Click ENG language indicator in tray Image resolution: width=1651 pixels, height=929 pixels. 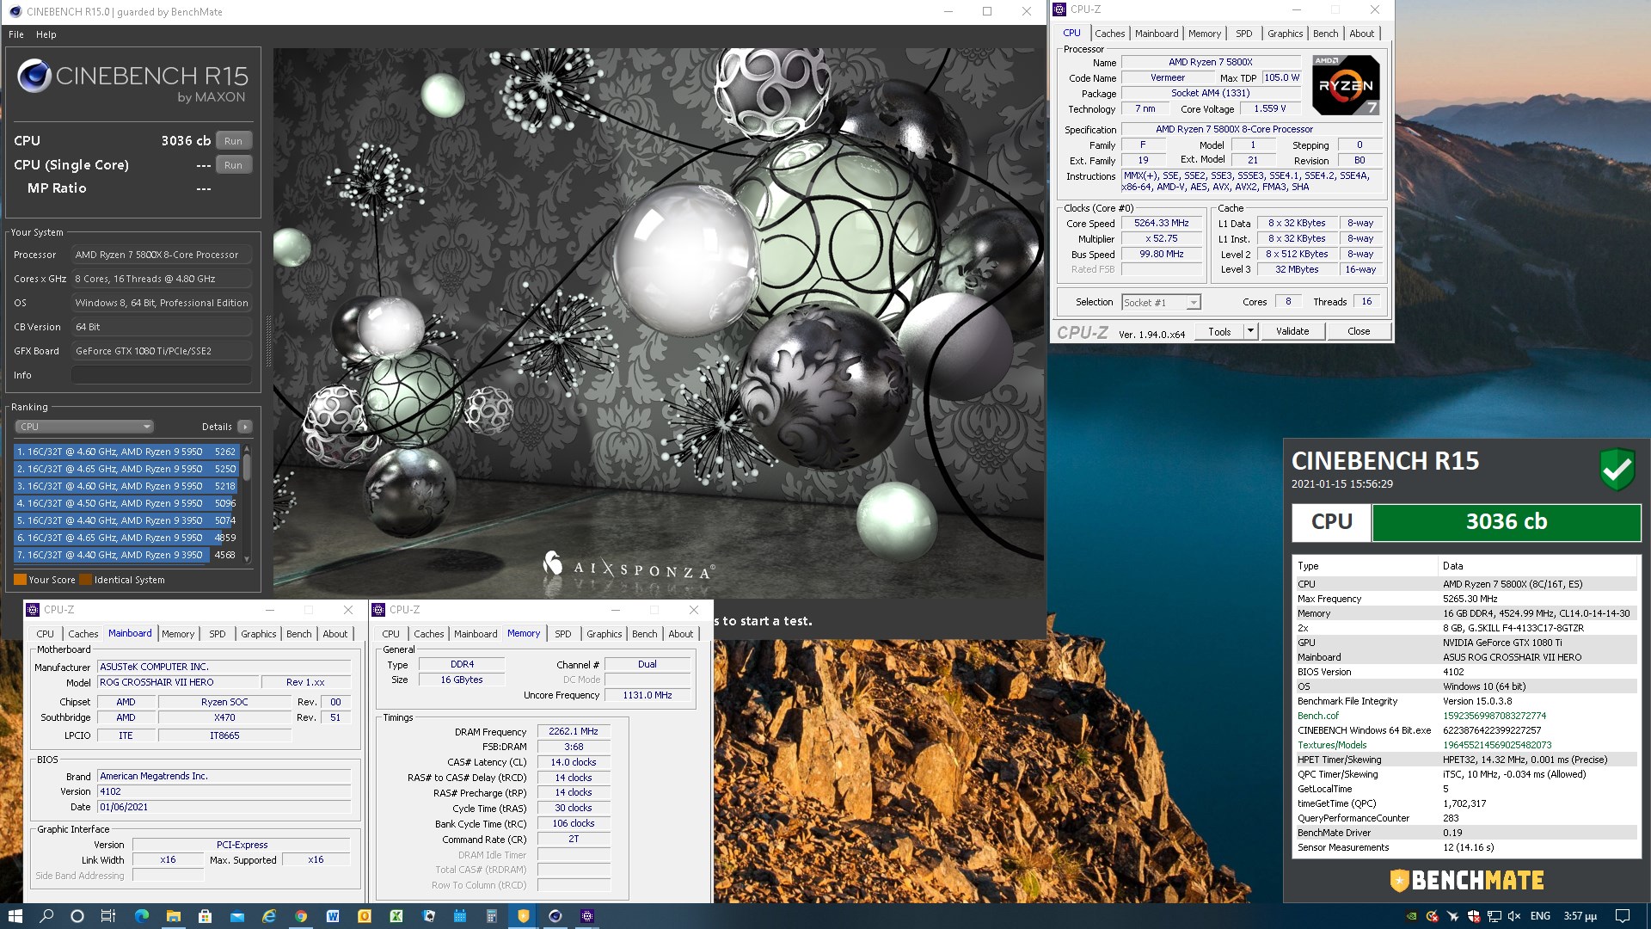[x=1540, y=916]
